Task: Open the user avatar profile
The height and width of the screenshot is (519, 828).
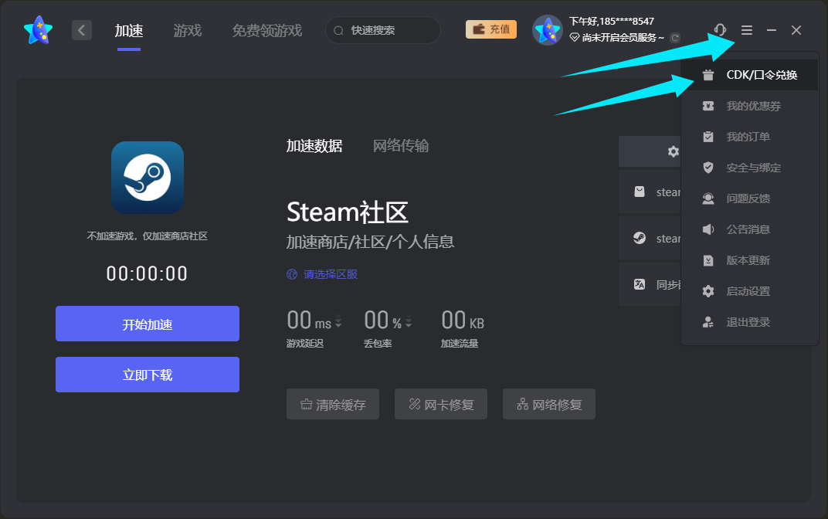Action: tap(547, 30)
